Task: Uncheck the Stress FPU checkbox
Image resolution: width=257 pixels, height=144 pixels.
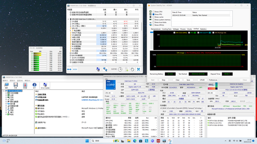Action: click(153, 15)
